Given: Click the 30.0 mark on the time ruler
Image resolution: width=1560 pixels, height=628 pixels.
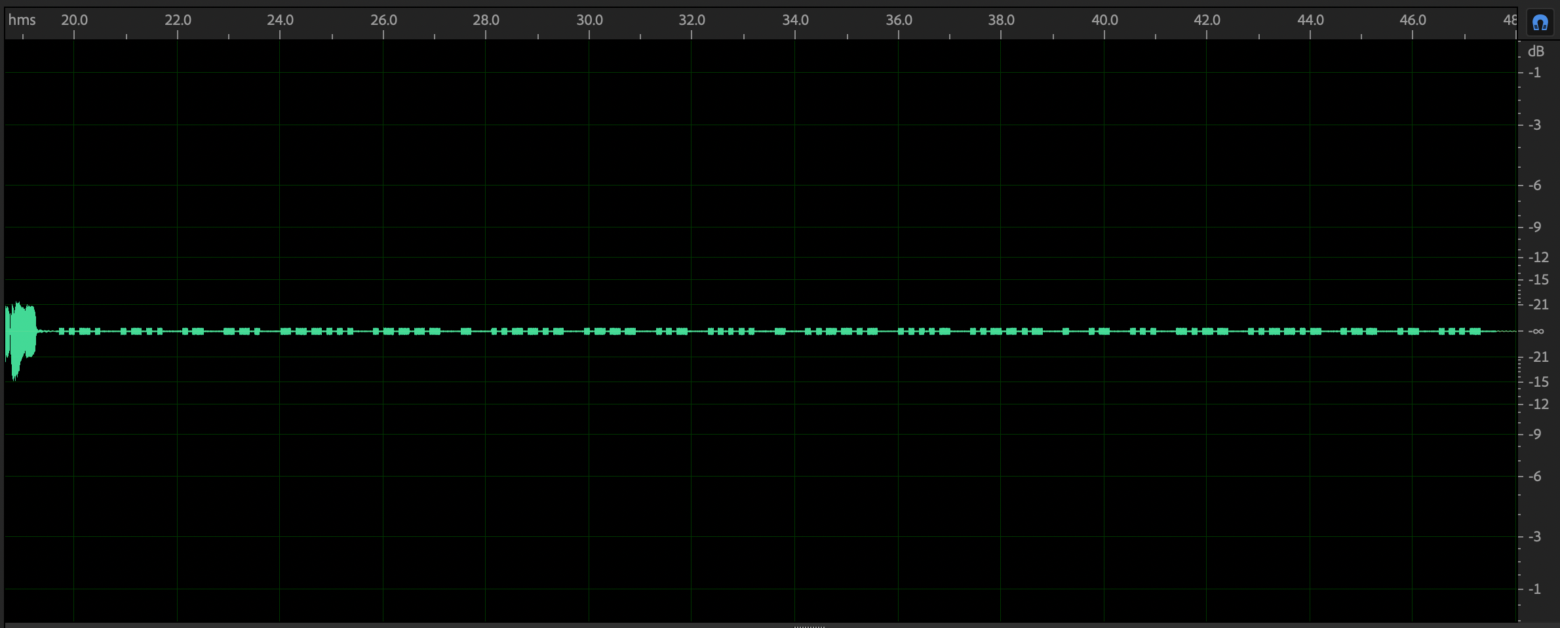Looking at the screenshot, I should coord(589,20).
